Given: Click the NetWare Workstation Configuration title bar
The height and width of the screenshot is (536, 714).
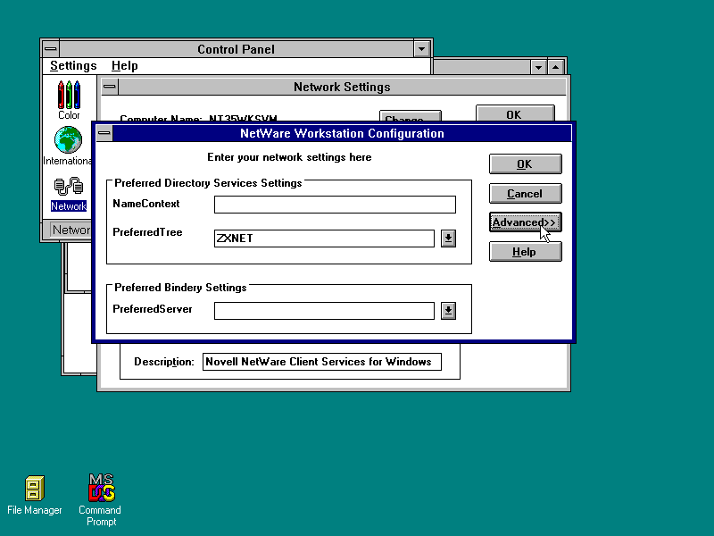Looking at the screenshot, I should [342, 133].
